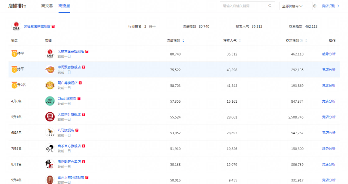Click Tmall badge beside 喜茶官方旗舰店

pyautogui.click(x=84, y=146)
